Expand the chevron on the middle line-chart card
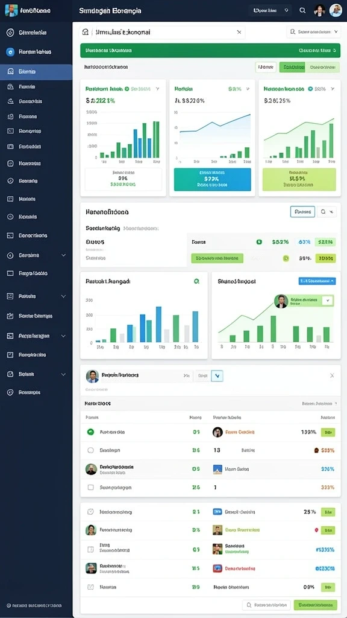 coord(248,89)
